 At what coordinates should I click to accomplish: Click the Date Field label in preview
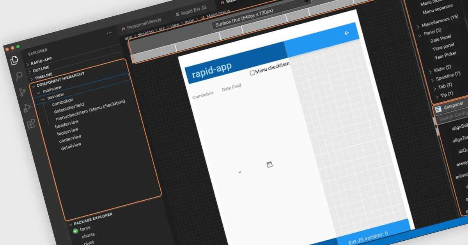(231, 87)
